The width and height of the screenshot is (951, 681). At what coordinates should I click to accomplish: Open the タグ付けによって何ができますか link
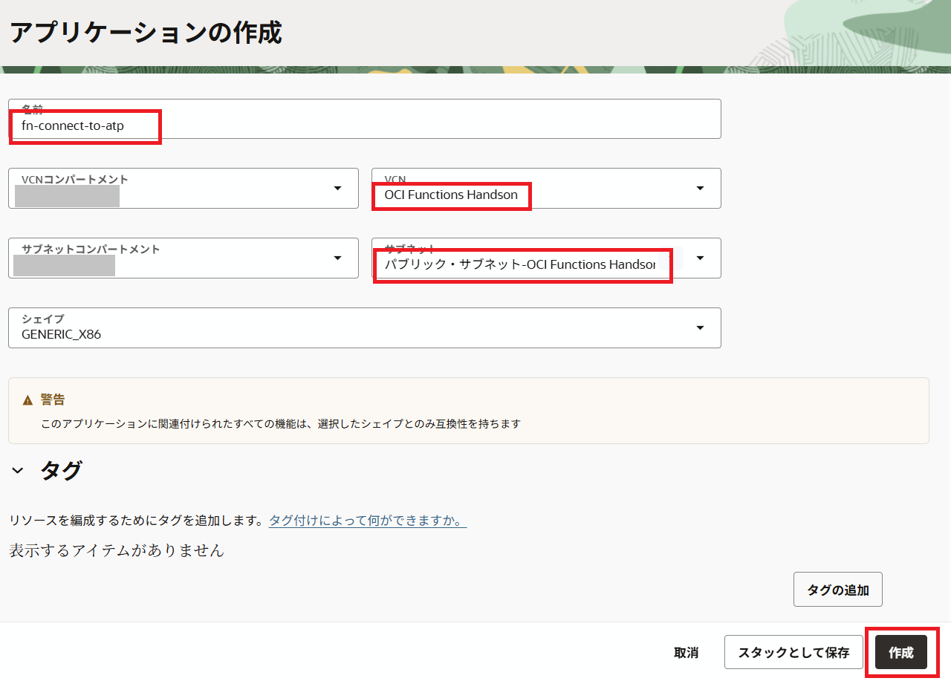367,521
